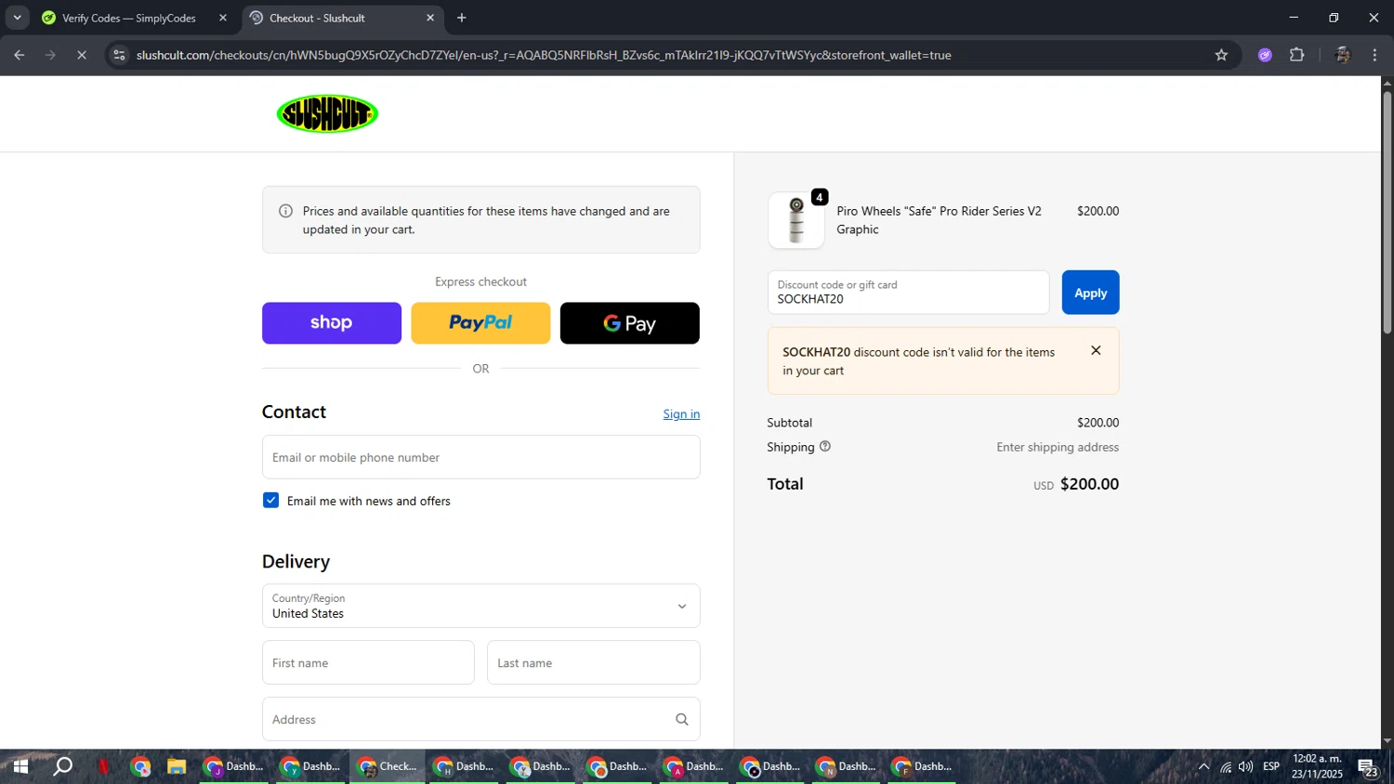Go back to the previous page

tap(20, 55)
